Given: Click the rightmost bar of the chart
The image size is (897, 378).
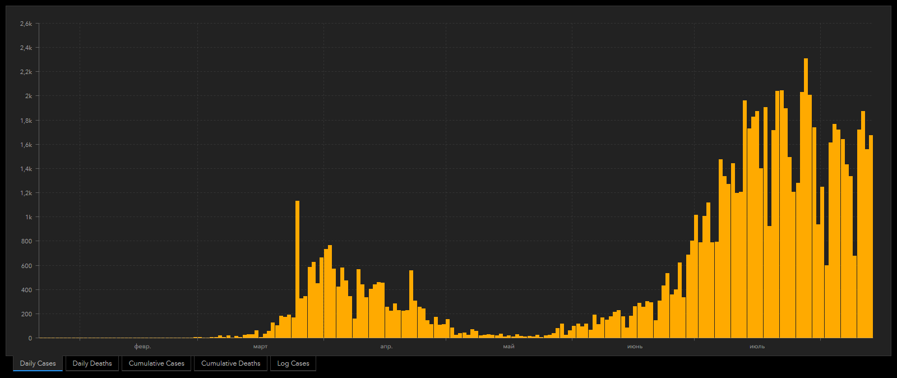Looking at the screenshot, I should pyautogui.click(x=871, y=237).
